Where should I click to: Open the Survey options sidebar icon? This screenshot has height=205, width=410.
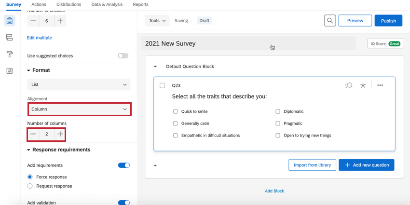tap(10, 71)
